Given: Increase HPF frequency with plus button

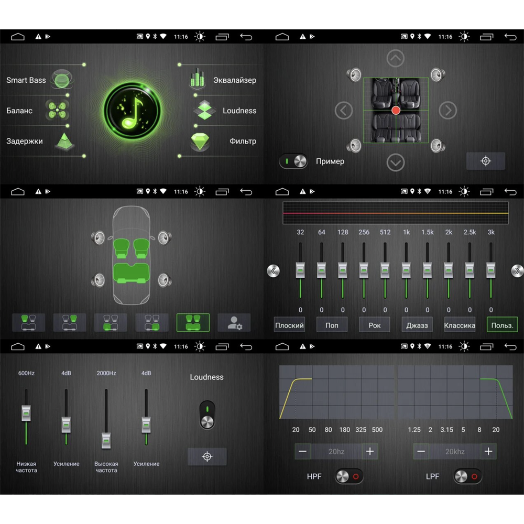Looking at the screenshot, I should pyautogui.click(x=370, y=452).
